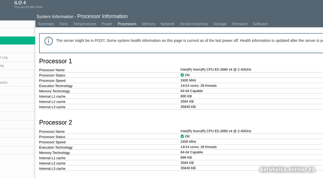Click Processor 1 speed value 2400 MHz
Screen dimensions: 323x178
188,80
